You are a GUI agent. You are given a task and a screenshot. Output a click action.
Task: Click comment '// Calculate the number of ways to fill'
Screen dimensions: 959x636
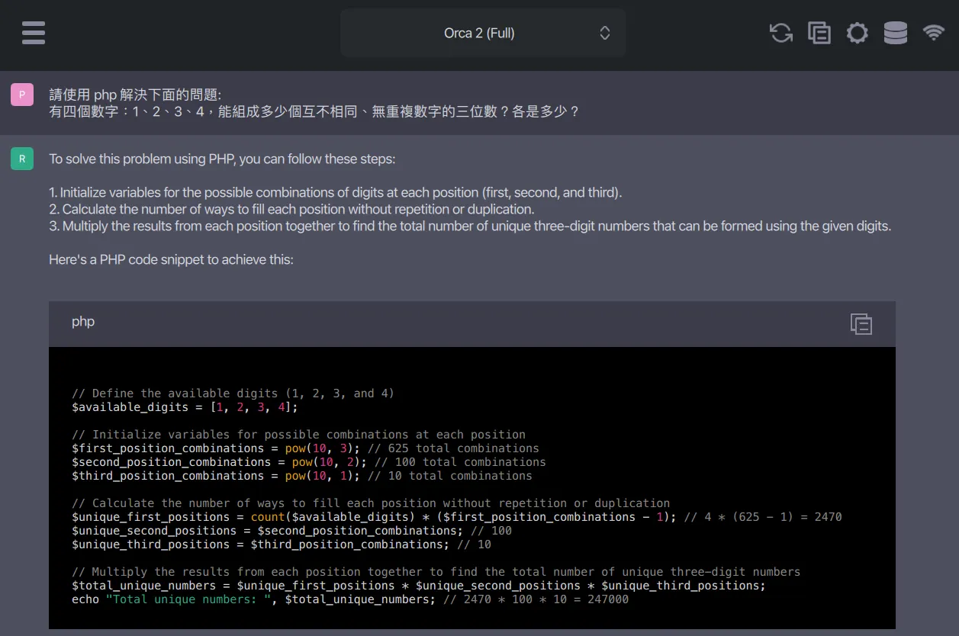click(371, 503)
